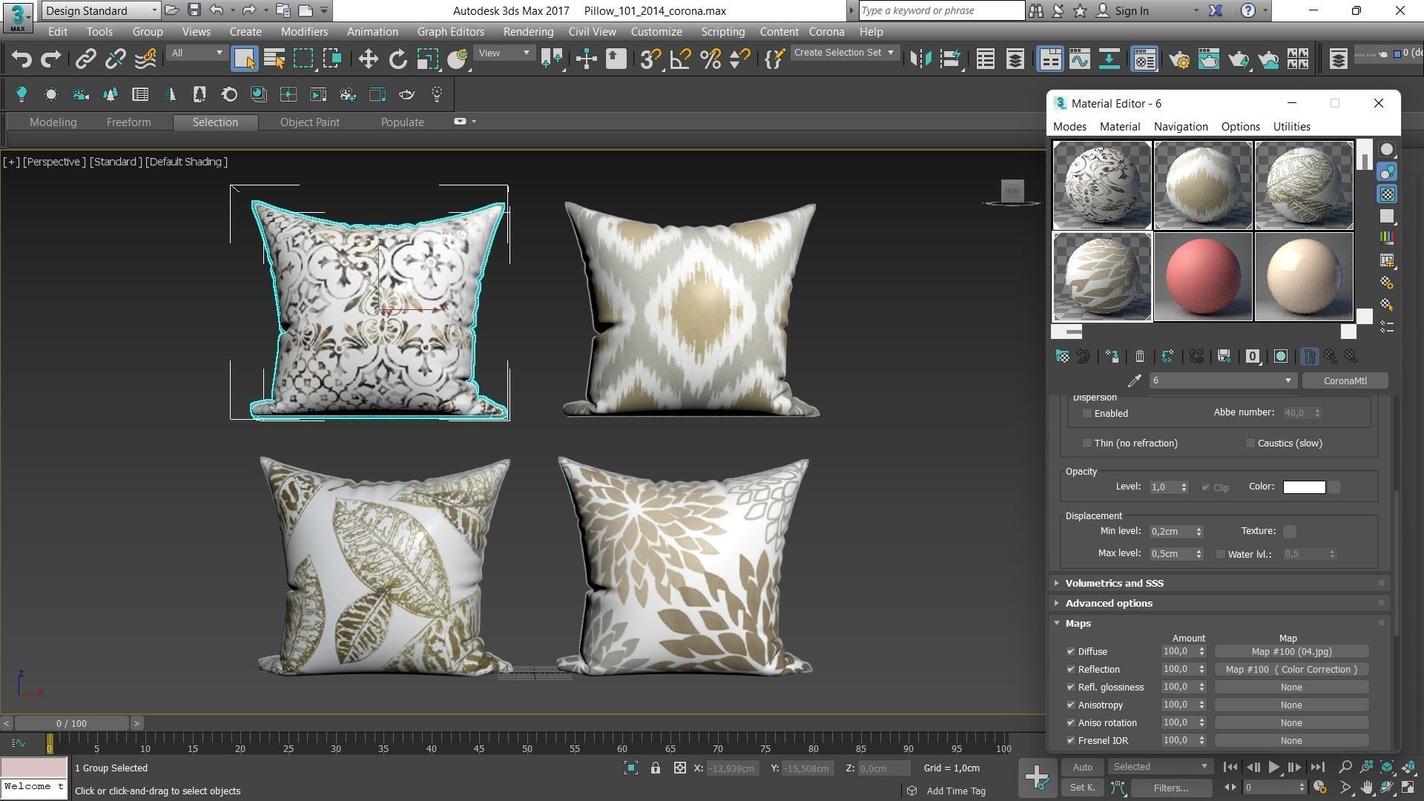Click the Mirror tool icon
This screenshot has width=1424, height=801.
coord(920,59)
